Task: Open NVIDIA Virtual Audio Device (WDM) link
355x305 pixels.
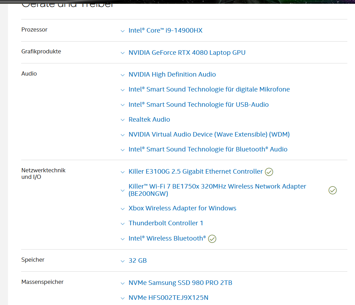Action: coord(209,134)
